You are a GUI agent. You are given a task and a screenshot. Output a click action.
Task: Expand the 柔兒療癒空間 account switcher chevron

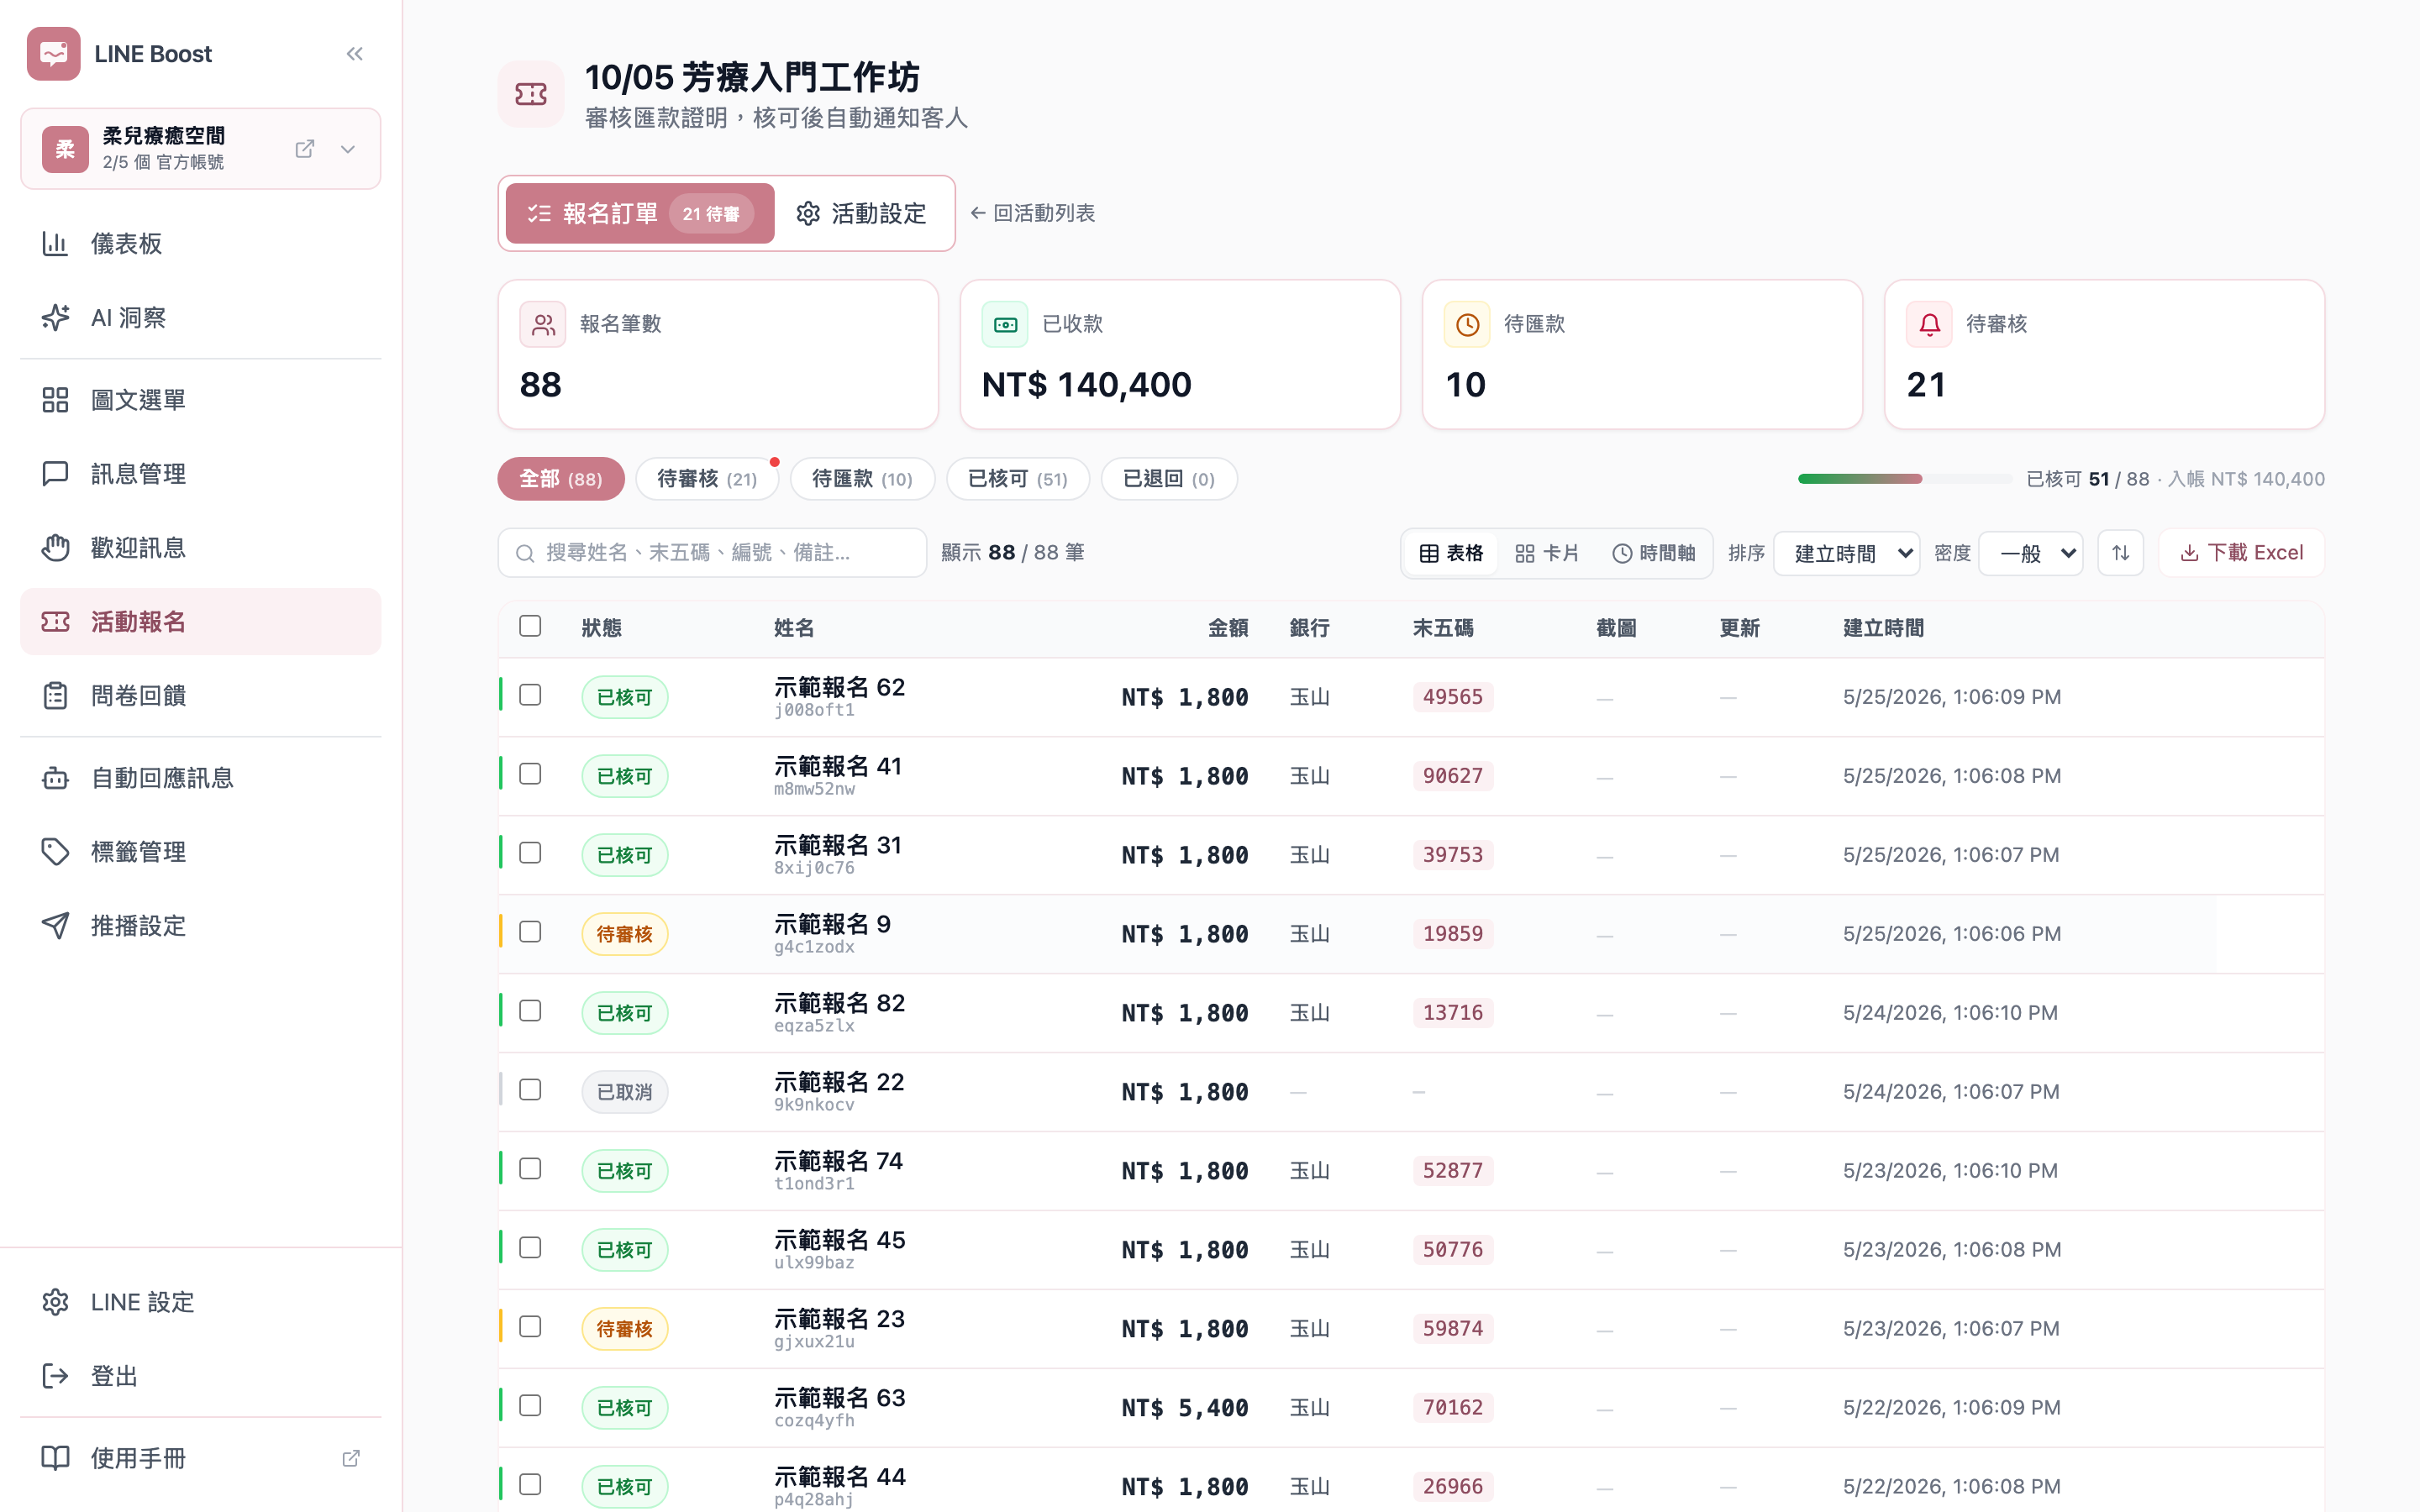point(348,149)
